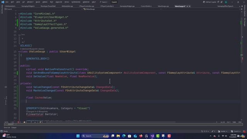Close the ValueGauge.h tab
The width and height of the screenshot is (247, 139).
(189, 6)
